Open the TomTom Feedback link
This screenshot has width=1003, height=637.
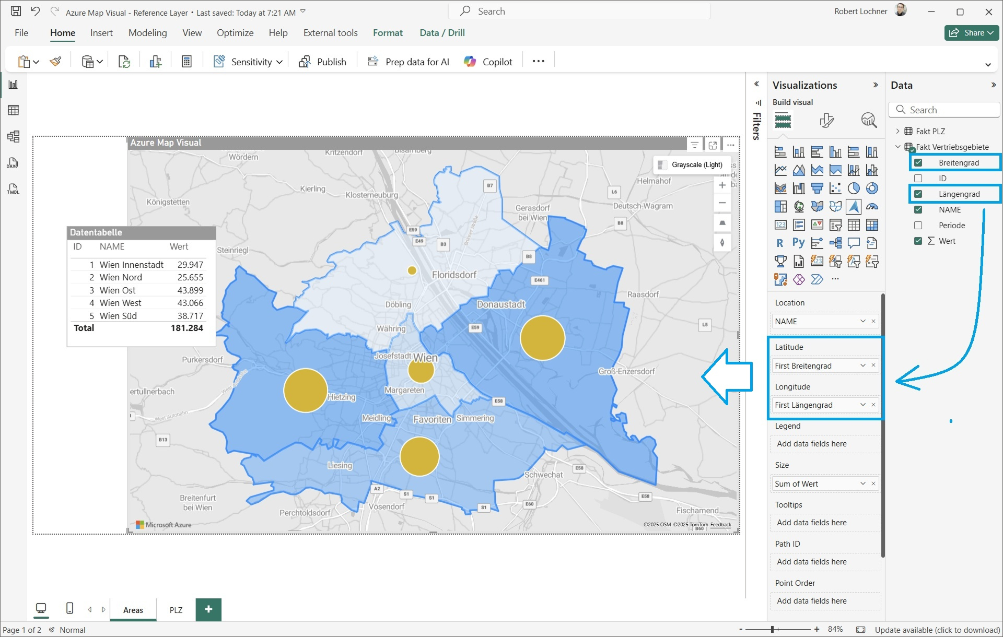coord(721,525)
